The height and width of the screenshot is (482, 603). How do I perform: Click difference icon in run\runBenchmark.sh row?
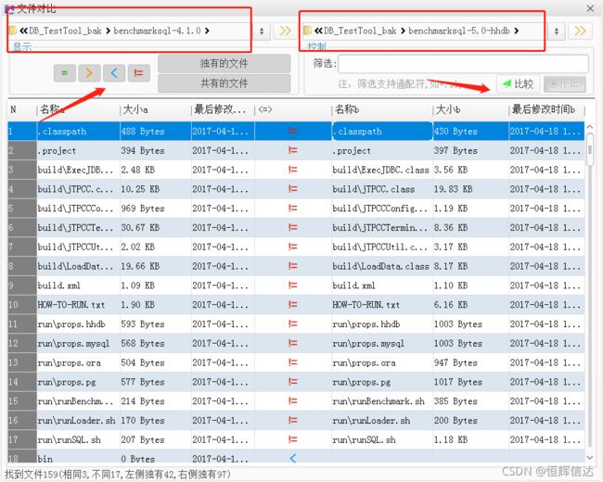click(x=292, y=401)
